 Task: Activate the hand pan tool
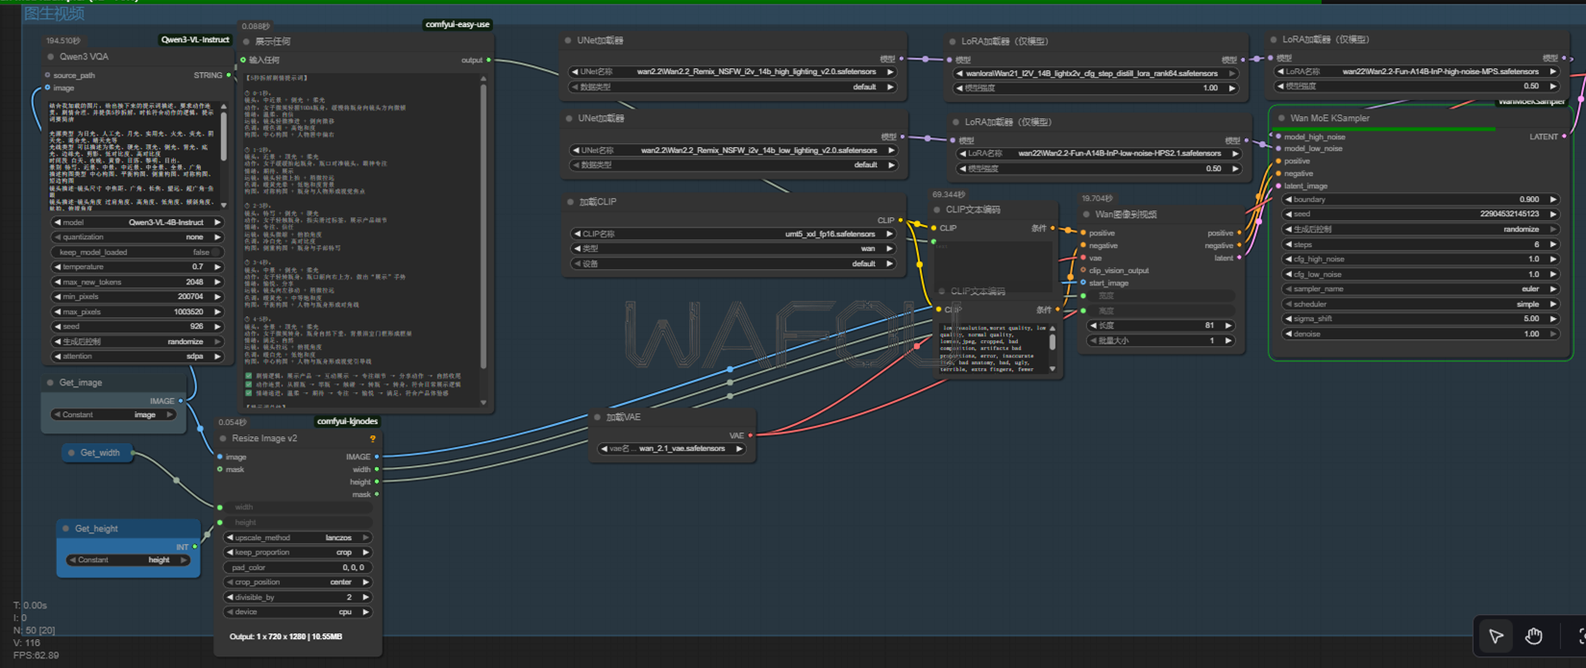click(1534, 636)
